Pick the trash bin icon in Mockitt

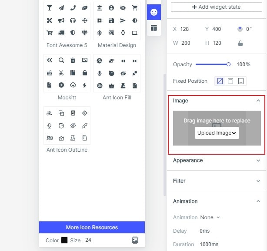(73, 60)
